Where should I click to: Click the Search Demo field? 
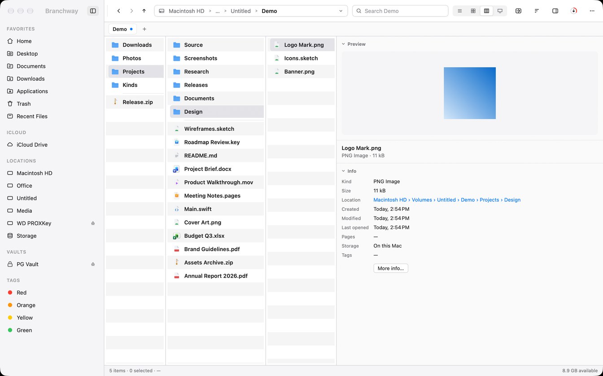[400, 11]
